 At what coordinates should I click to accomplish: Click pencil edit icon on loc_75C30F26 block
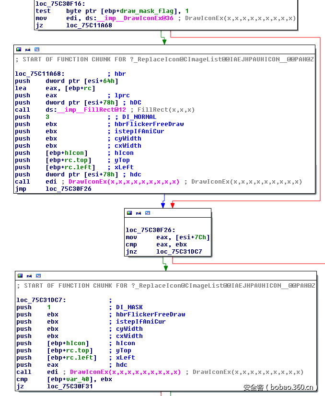click(139, 213)
